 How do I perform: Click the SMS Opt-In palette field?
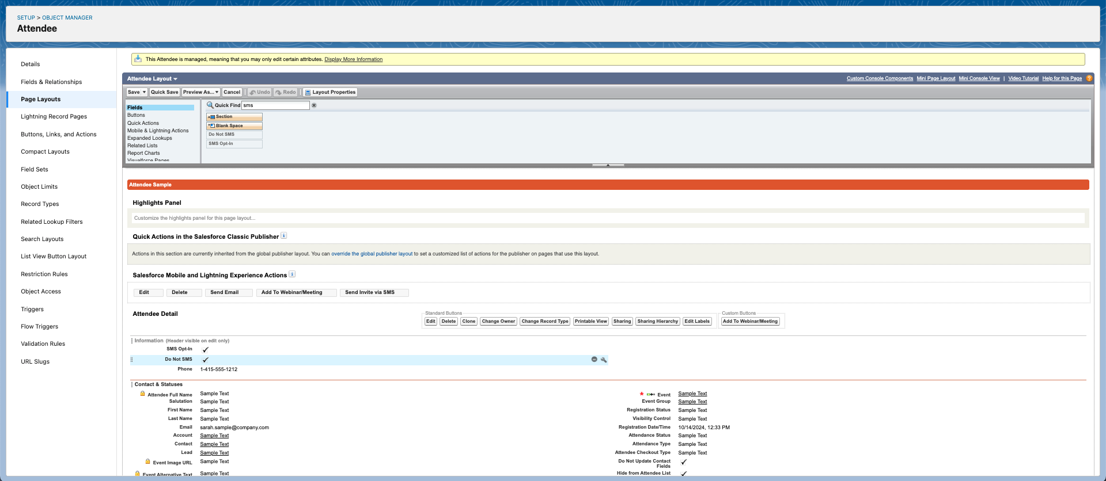click(234, 144)
